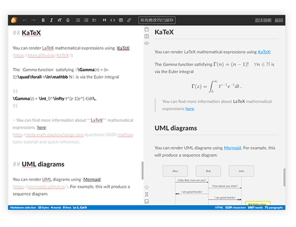Click the strikethrough toolbar icon

coord(68,20)
